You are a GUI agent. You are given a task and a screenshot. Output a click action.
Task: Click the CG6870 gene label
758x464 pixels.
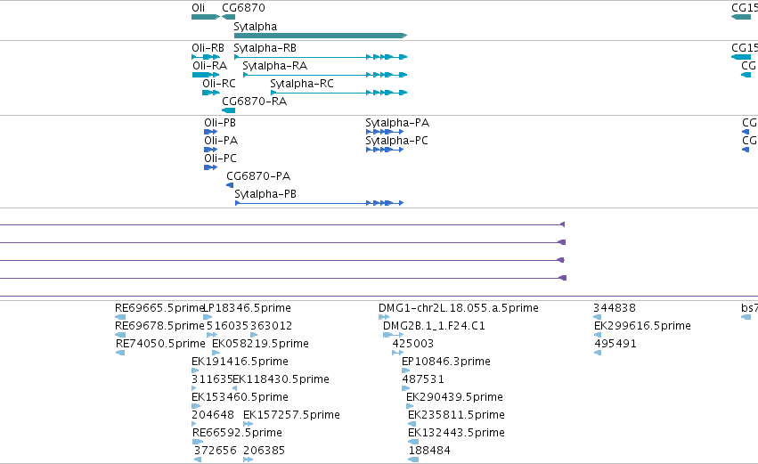pyautogui.click(x=244, y=8)
